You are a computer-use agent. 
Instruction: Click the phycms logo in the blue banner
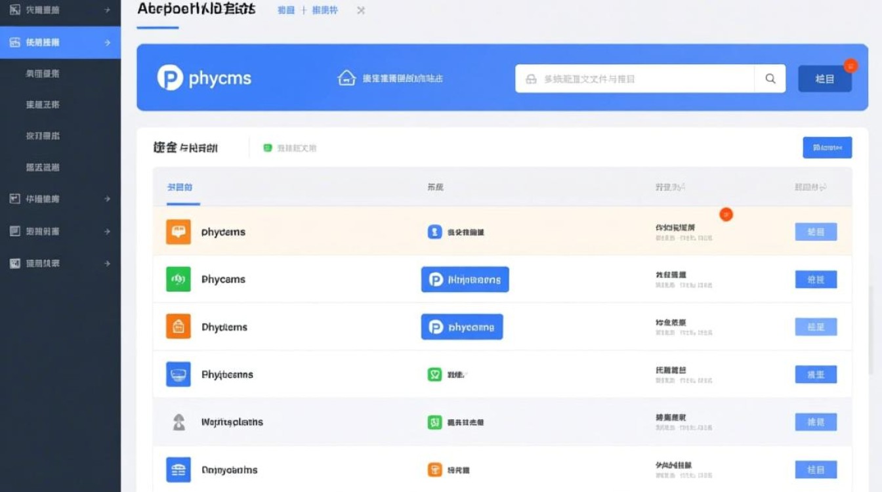(204, 78)
